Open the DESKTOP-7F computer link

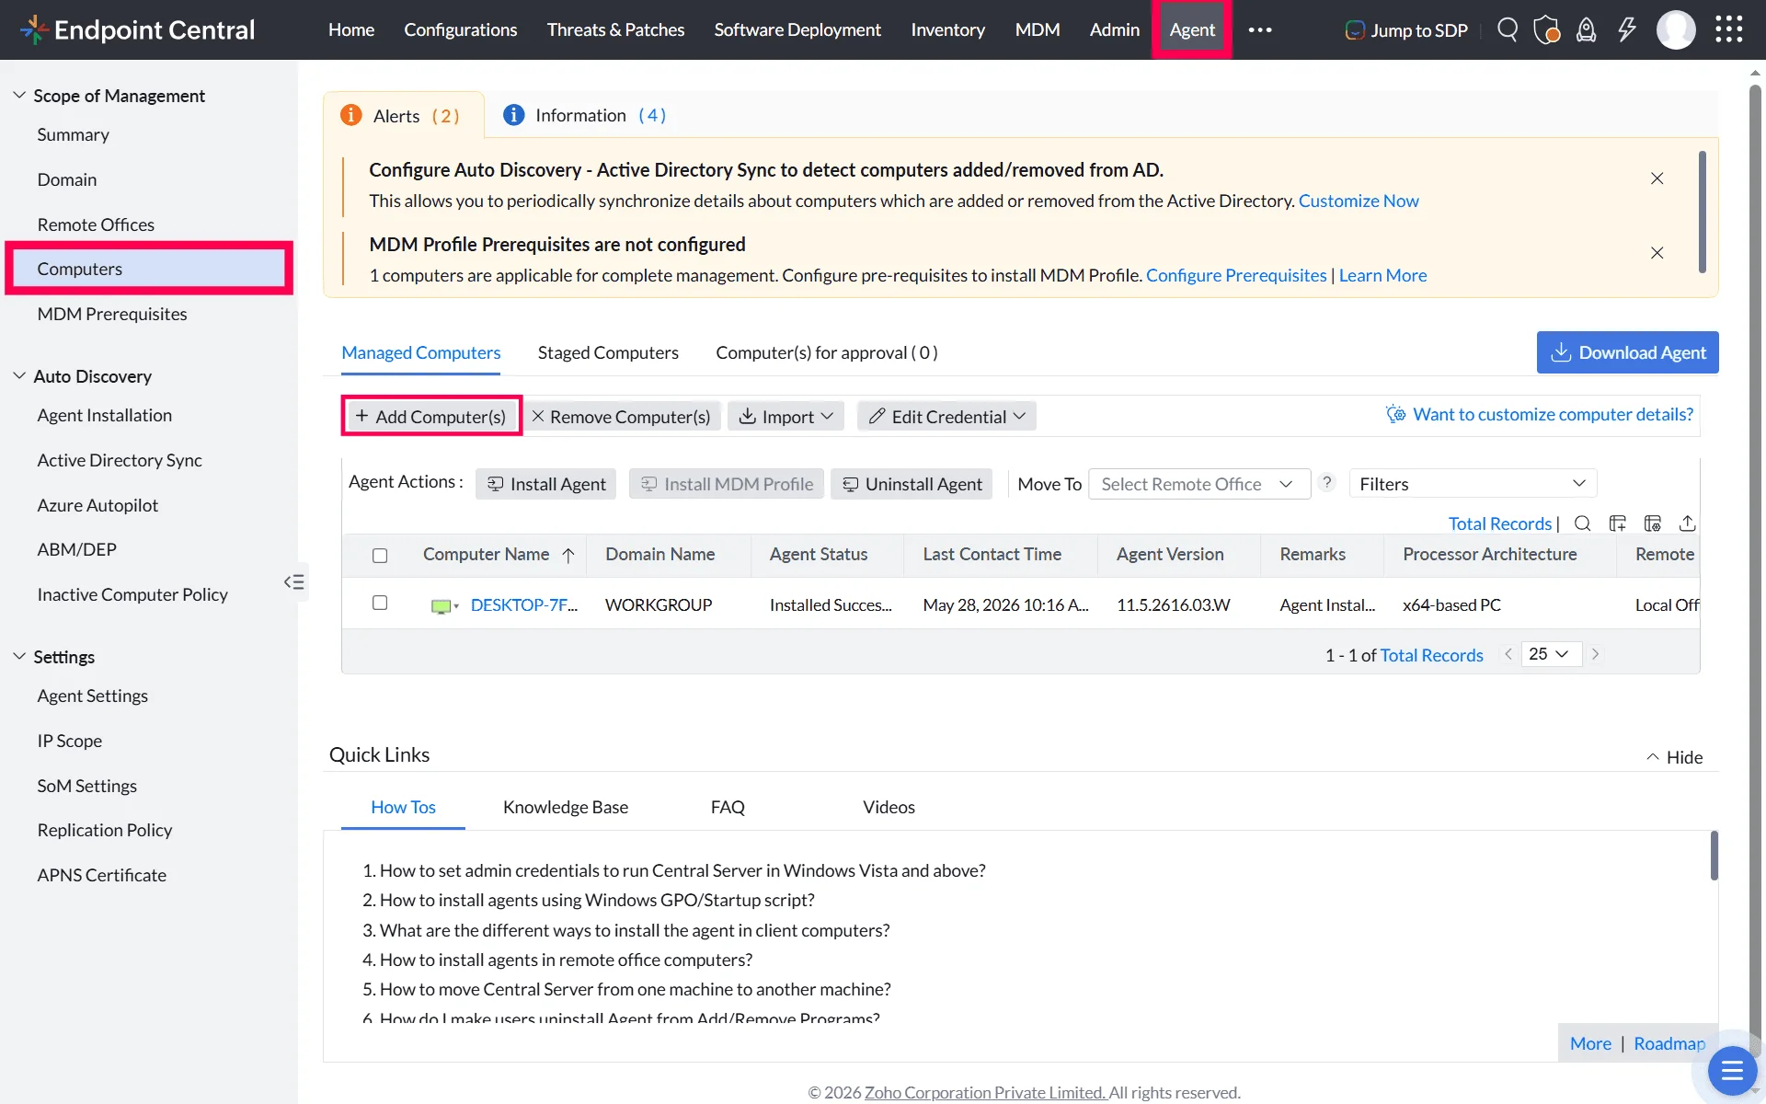click(x=523, y=604)
